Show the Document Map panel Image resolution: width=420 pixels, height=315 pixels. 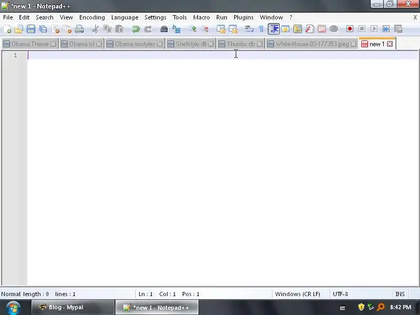click(297, 29)
